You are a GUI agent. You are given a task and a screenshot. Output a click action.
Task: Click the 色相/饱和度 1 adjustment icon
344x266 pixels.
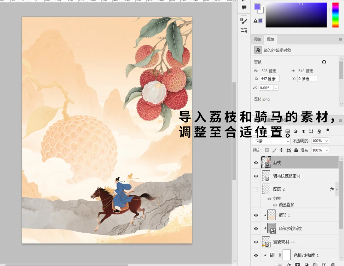pos(273,255)
